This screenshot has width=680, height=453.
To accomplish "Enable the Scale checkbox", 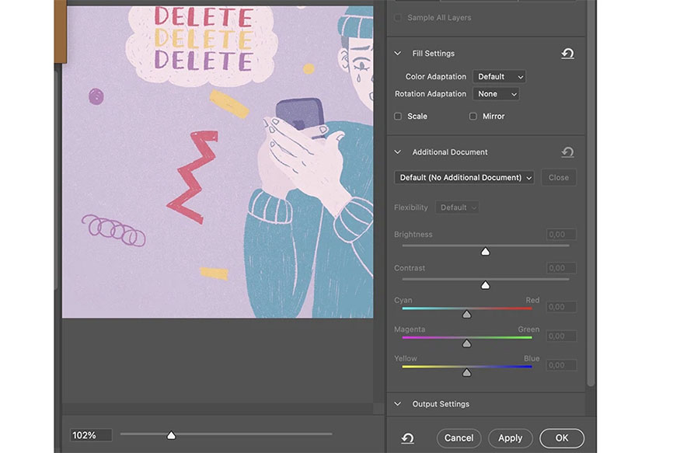I will (x=398, y=117).
